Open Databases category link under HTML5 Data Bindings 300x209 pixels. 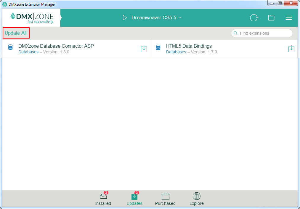176,52
